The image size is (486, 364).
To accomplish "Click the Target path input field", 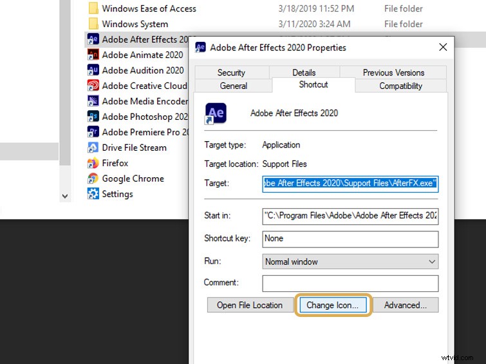I will pos(350,184).
